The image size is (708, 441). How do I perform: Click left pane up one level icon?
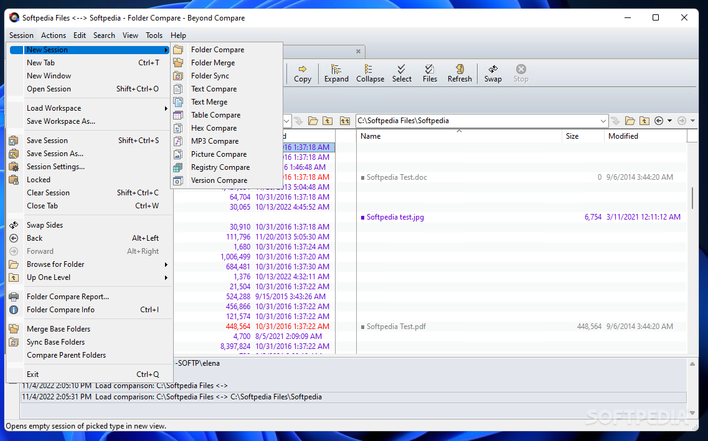click(328, 121)
